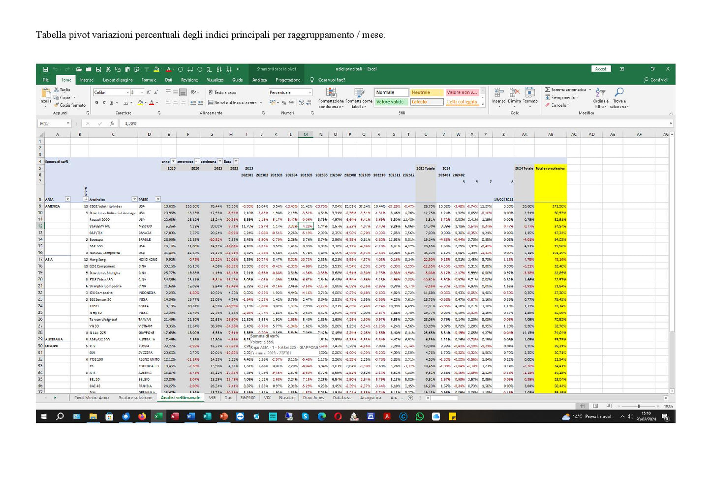Switch to the Analizza pivot tab
The image size is (711, 502).
(260, 80)
